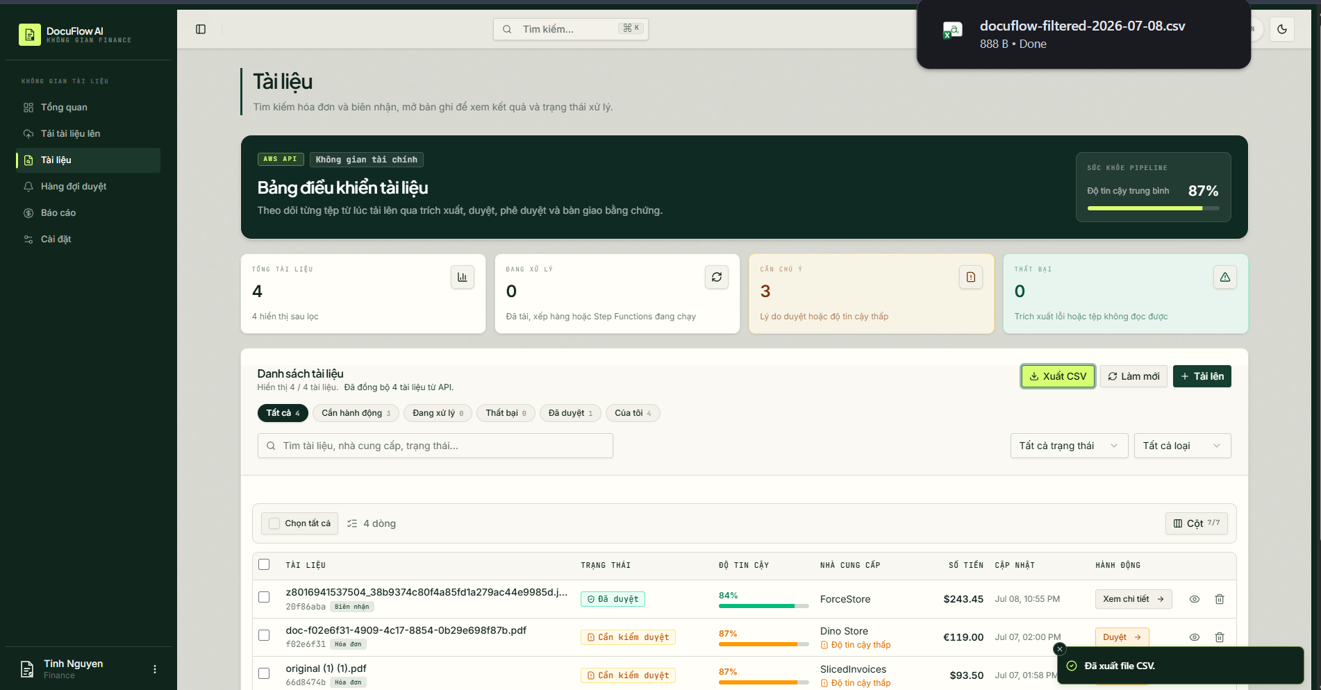Toggle the sidebar collapse icon
Viewport: 1321px width, 690px height.
[x=201, y=29]
